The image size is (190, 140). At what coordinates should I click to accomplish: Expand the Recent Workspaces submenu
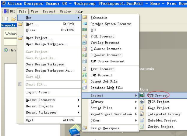(79, 112)
